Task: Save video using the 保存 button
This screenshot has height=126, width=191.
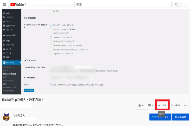Action: click(175, 105)
